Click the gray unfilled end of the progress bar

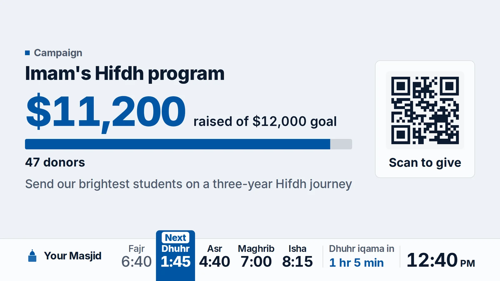[341, 144]
